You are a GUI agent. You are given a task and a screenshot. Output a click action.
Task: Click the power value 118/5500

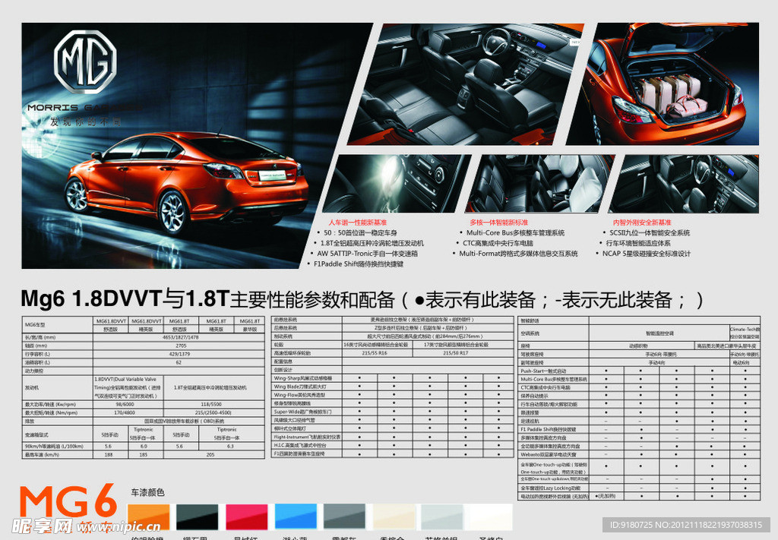(x=211, y=405)
